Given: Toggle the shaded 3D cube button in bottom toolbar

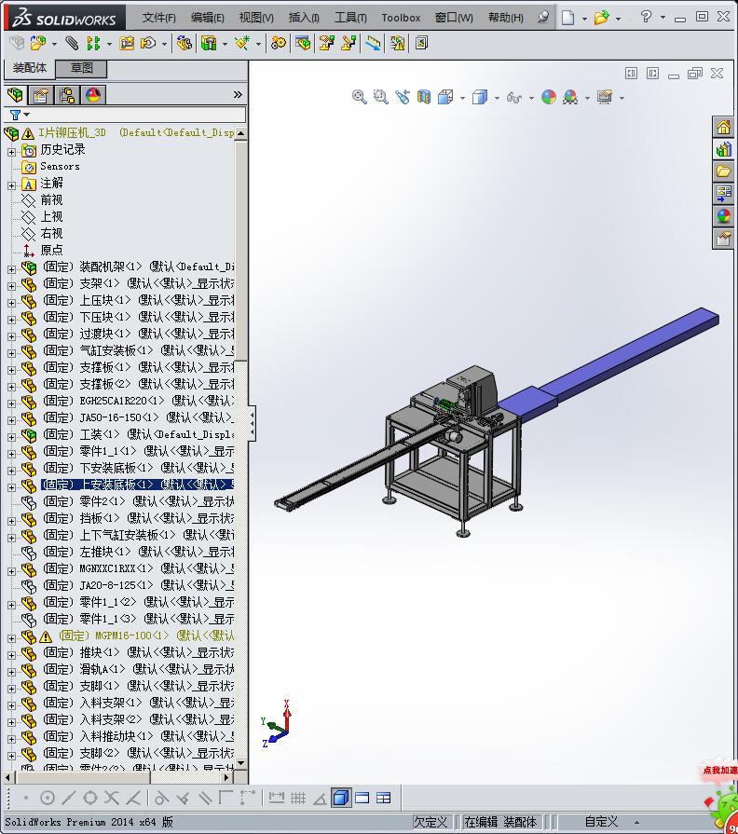Looking at the screenshot, I should coord(341,798).
